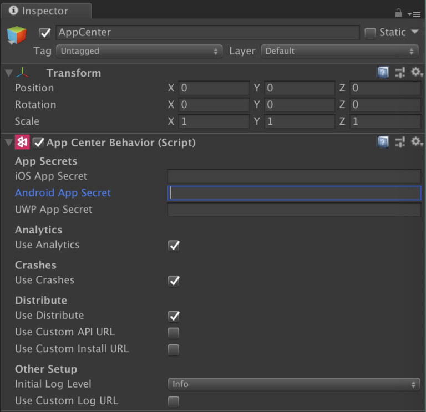Select the Inspector tab
The image size is (426, 412).
[x=46, y=11]
